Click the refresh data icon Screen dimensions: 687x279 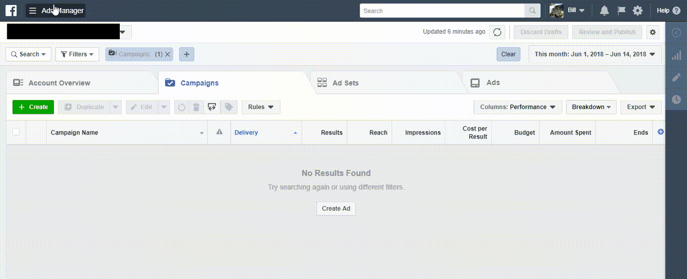(497, 32)
